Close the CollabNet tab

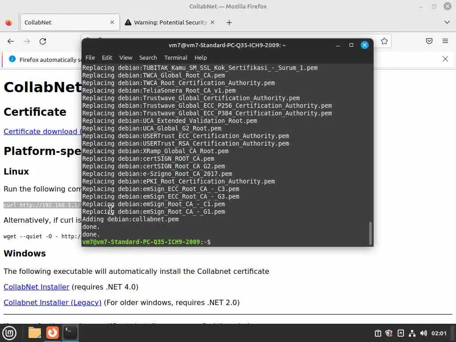[112, 22]
